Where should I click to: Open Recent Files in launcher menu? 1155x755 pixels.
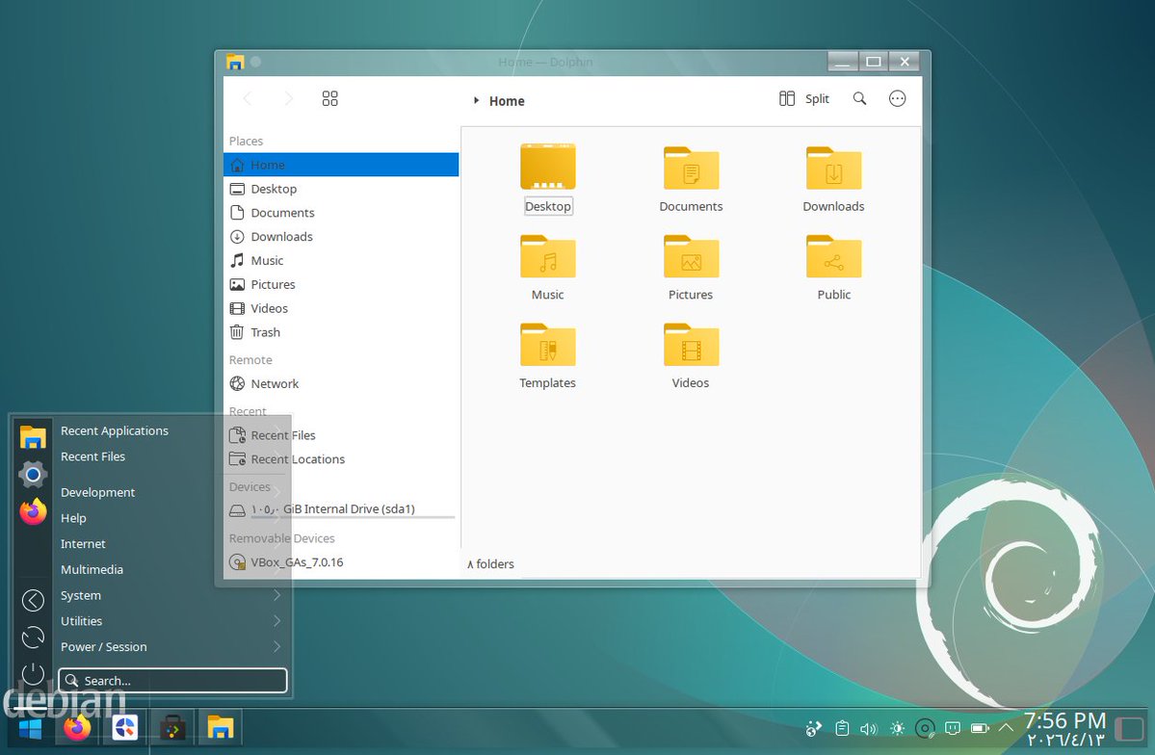tap(171, 456)
